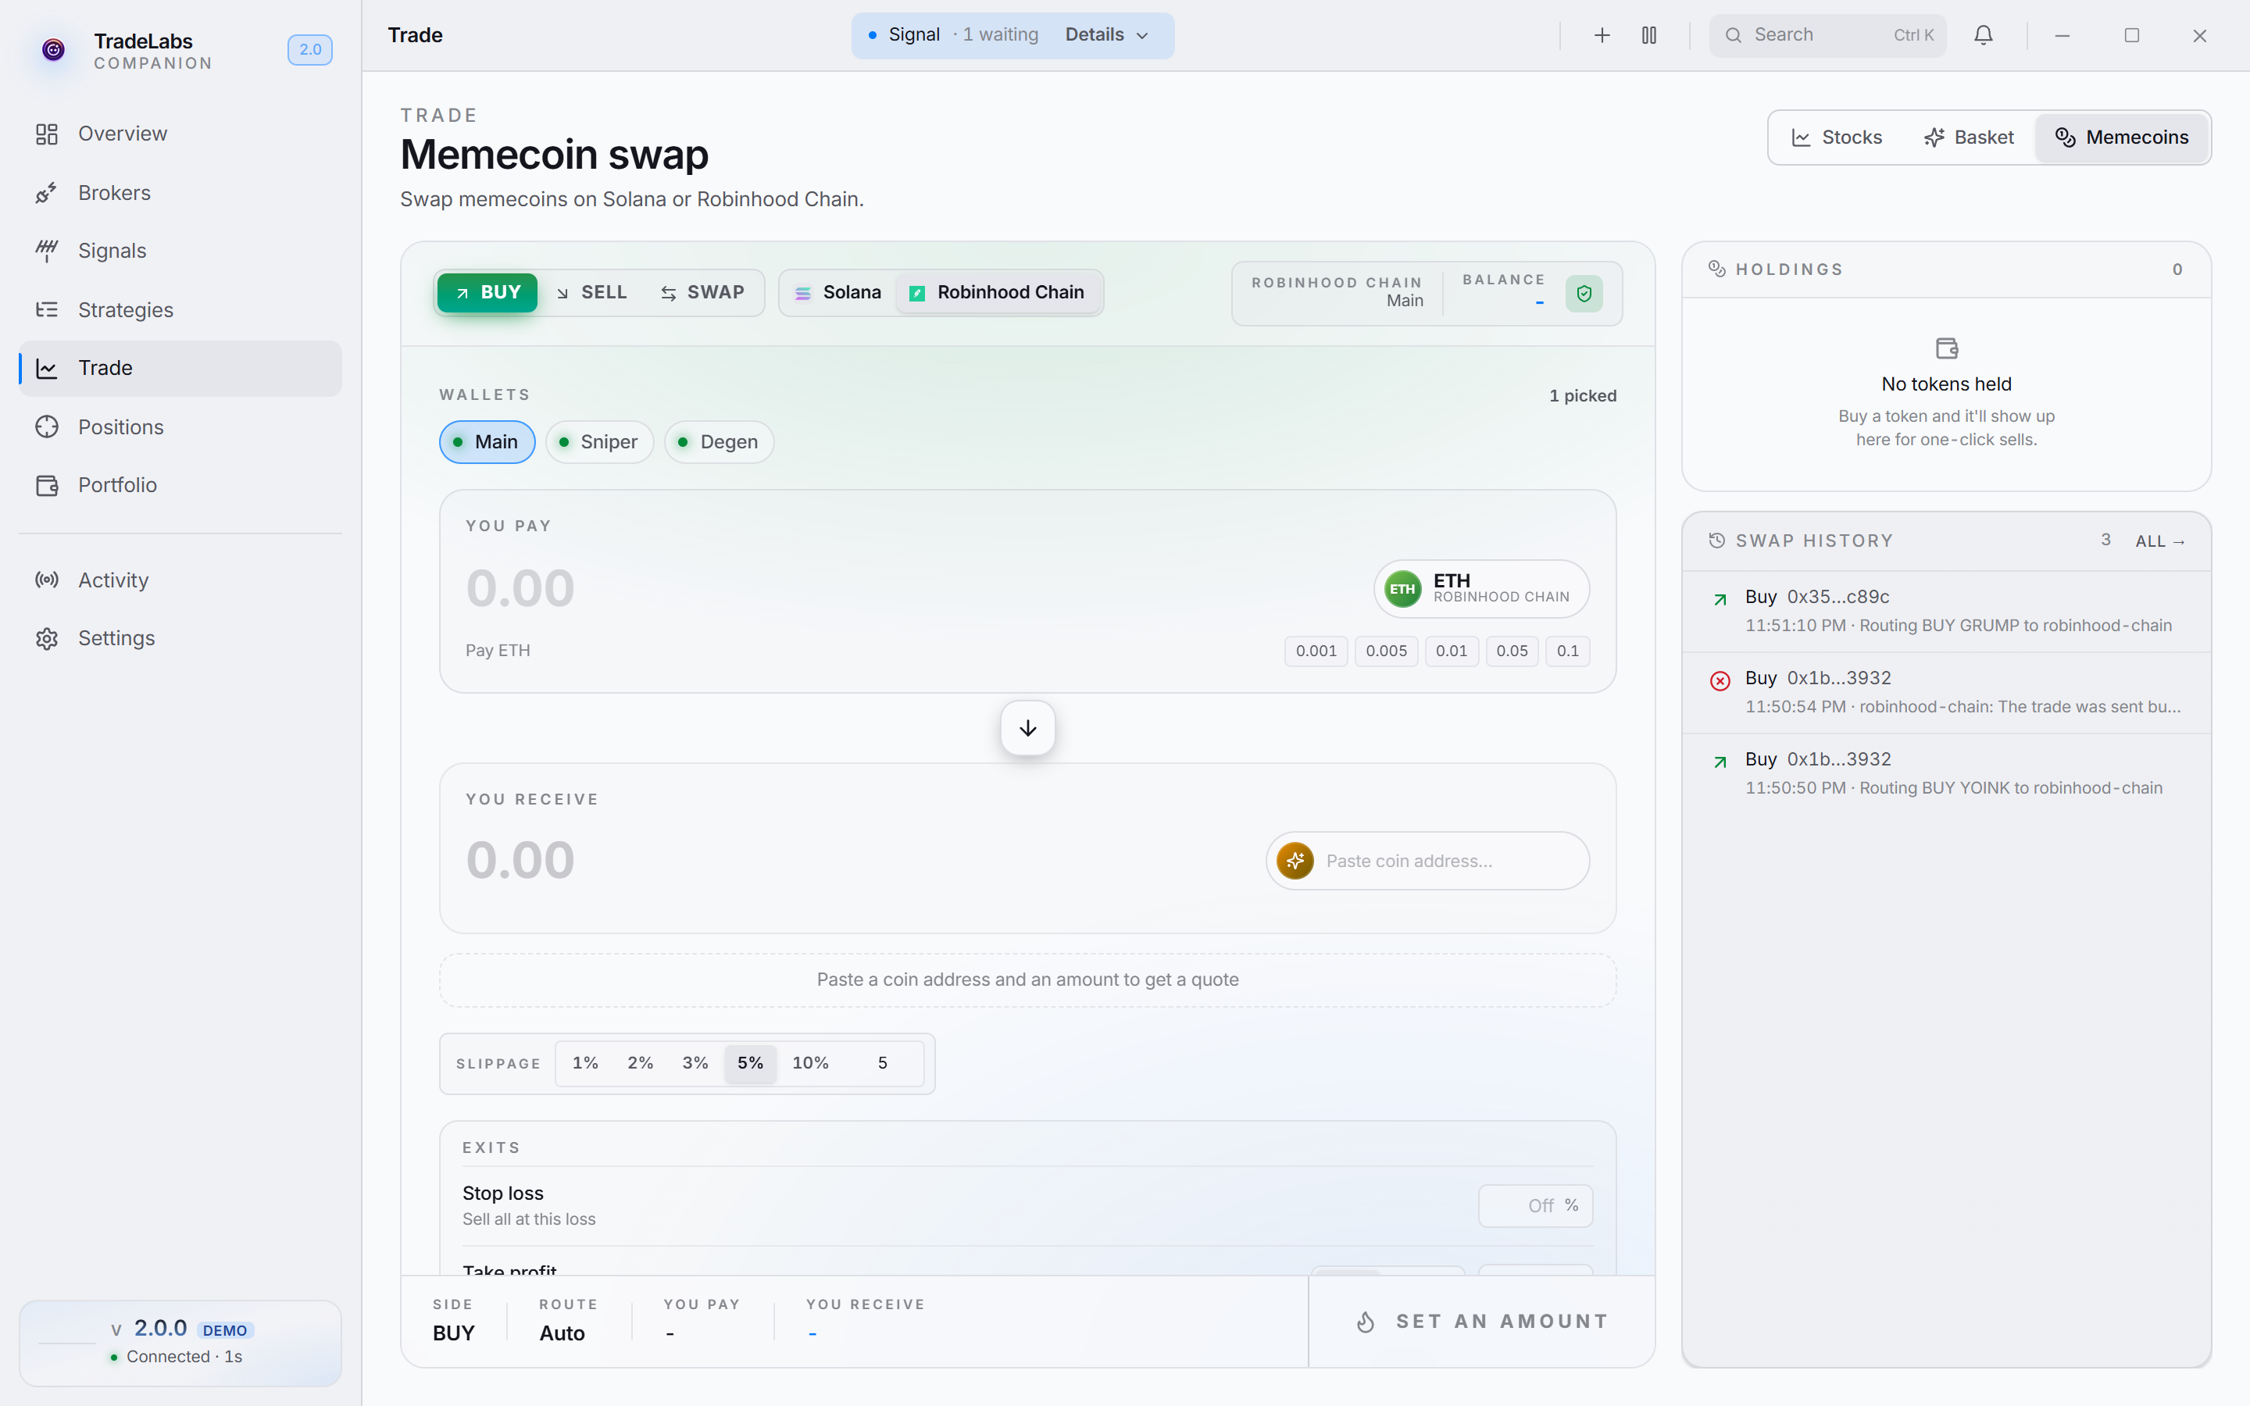This screenshot has width=2250, height=1406.
Task: Click the 2.0 version badge
Action: (x=309, y=49)
